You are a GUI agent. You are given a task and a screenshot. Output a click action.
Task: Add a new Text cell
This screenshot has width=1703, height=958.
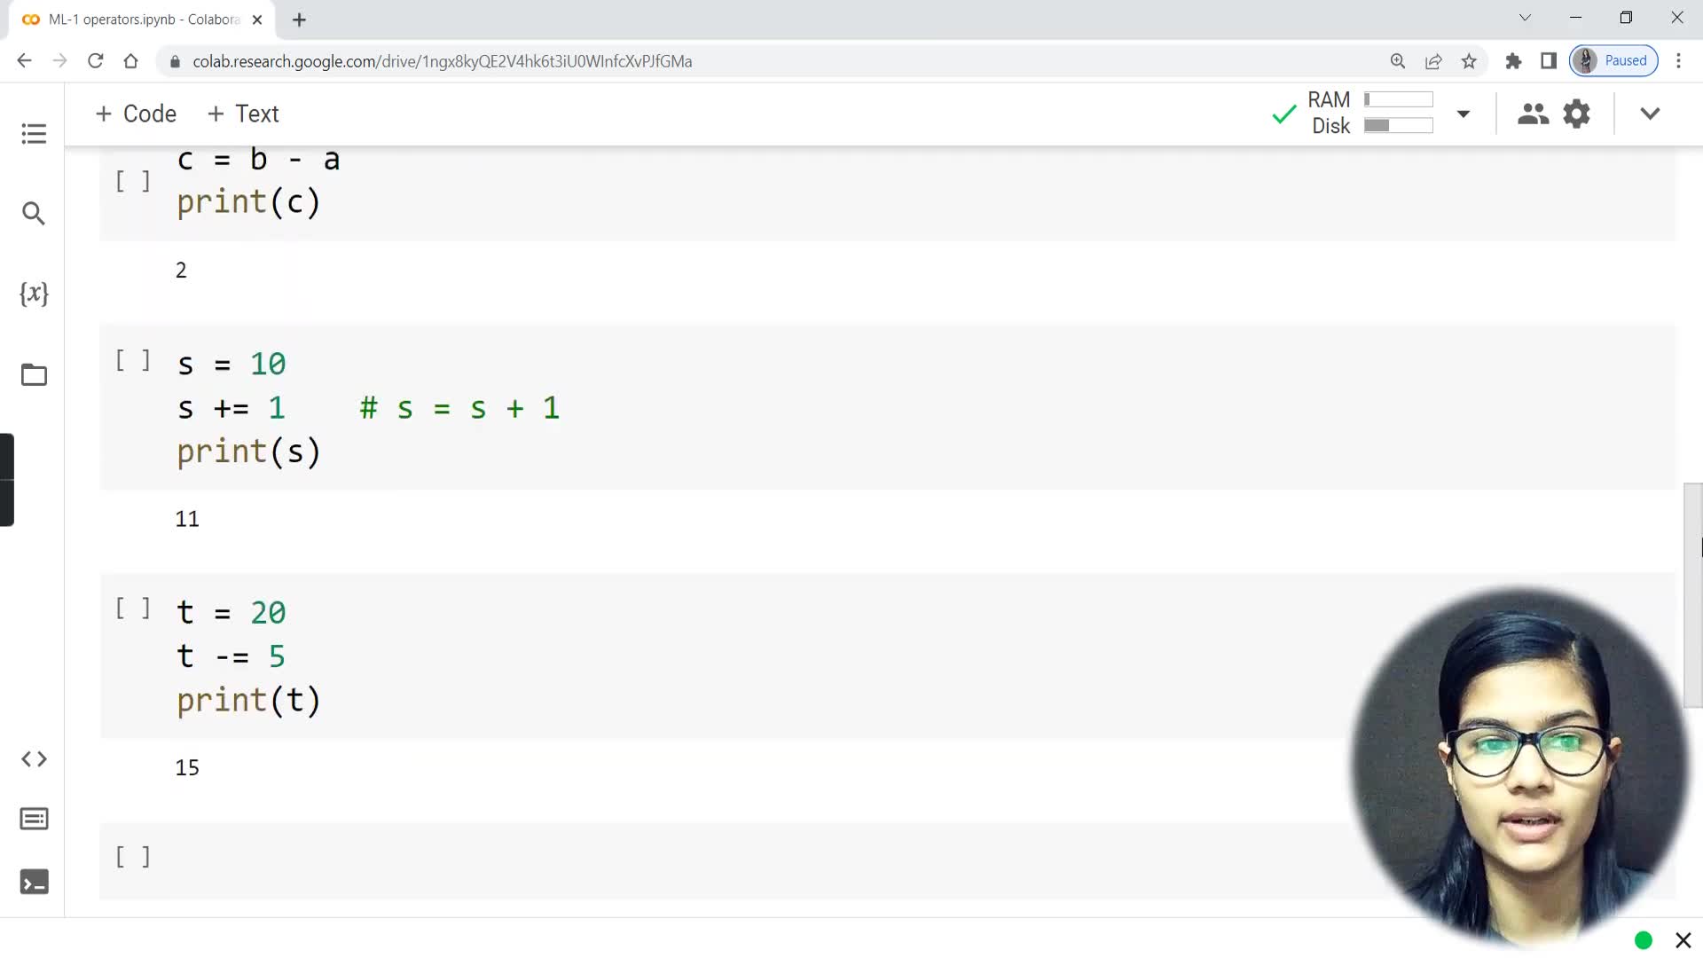[x=243, y=114]
